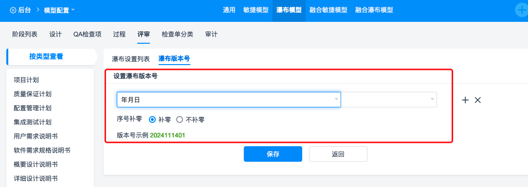Open the 通用 top tab
Screen dimensions: 528x187
pyautogui.click(x=229, y=10)
